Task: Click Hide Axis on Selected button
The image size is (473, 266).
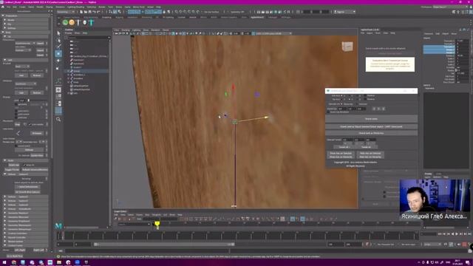Action: 370,153
